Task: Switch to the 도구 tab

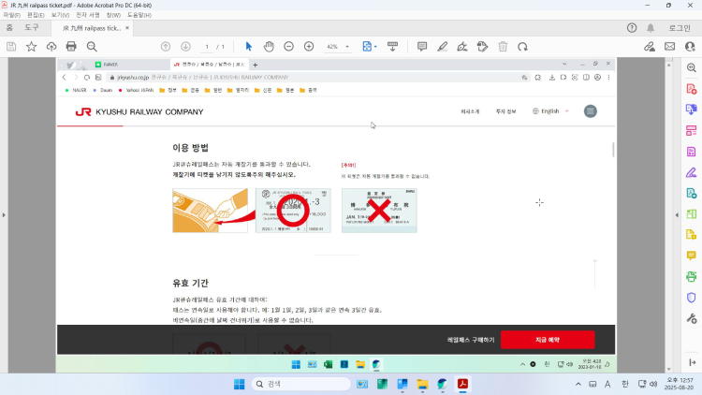Action: pyautogui.click(x=31, y=28)
